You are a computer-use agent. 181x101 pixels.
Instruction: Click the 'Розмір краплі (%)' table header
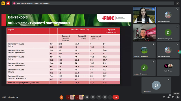[80, 29]
